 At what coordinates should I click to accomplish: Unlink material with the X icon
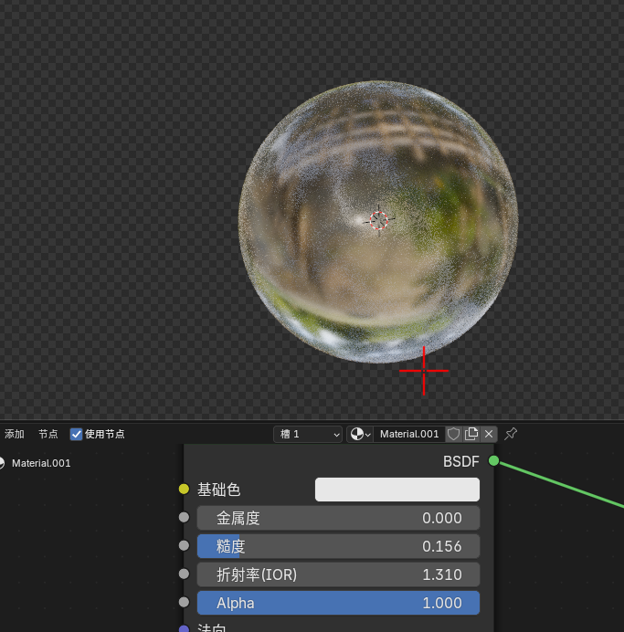489,434
